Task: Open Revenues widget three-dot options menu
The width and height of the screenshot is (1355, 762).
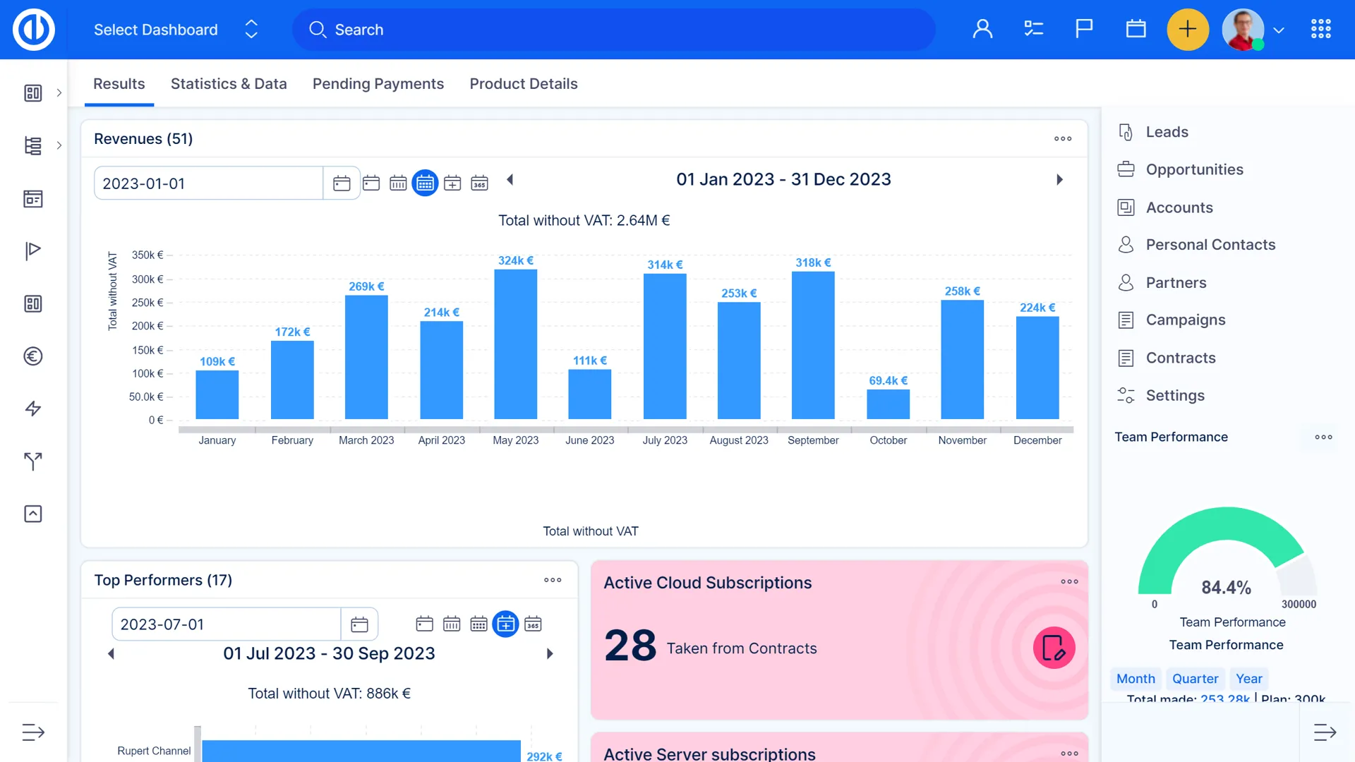Action: (1063, 139)
